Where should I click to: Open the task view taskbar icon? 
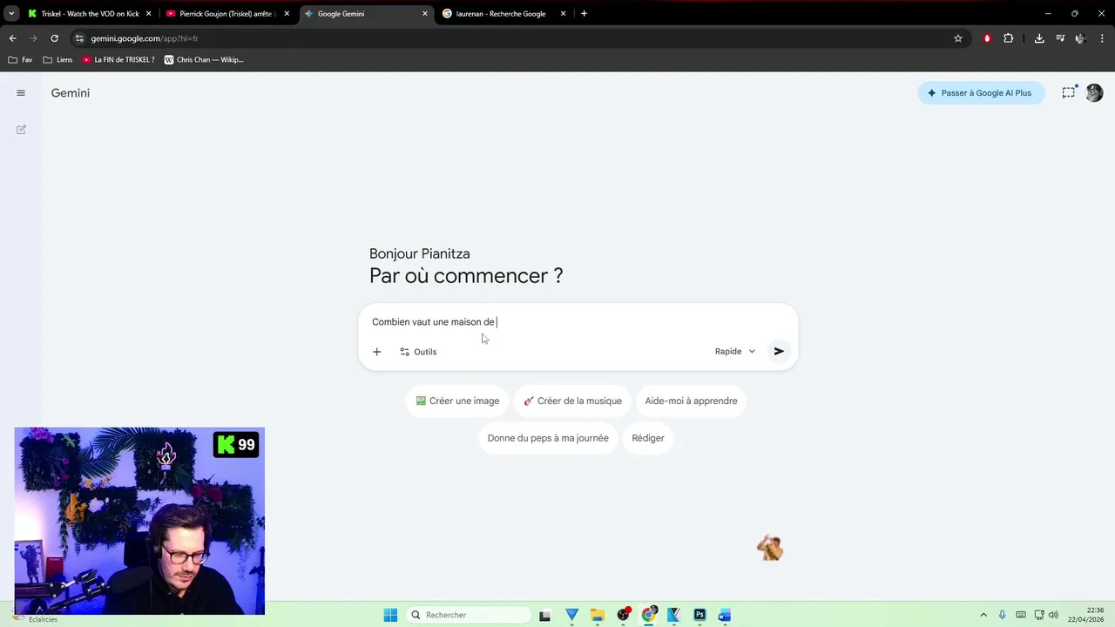(545, 615)
